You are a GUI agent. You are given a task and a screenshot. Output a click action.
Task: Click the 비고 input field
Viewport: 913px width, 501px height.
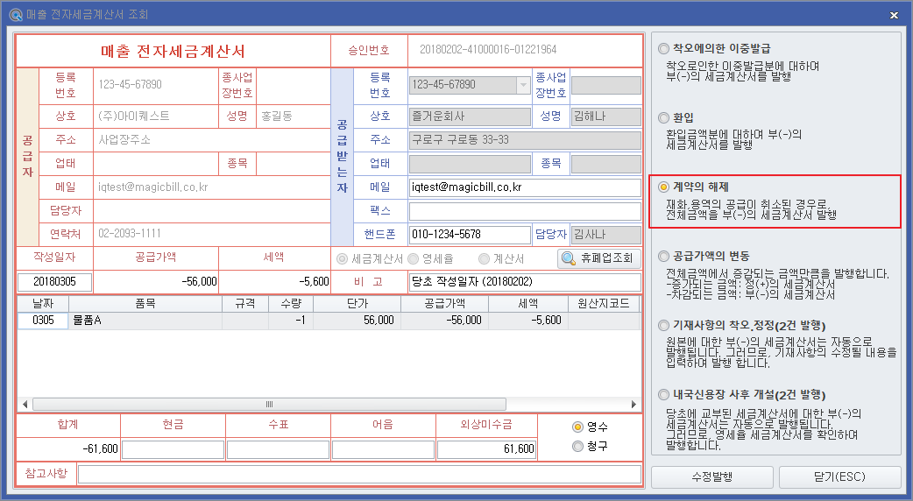(525, 282)
